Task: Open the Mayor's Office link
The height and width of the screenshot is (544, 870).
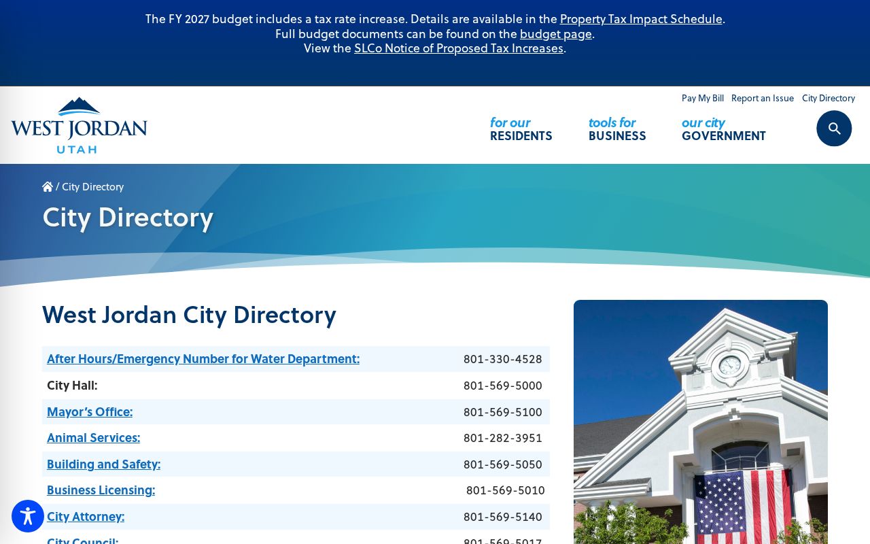Action: [x=90, y=411]
